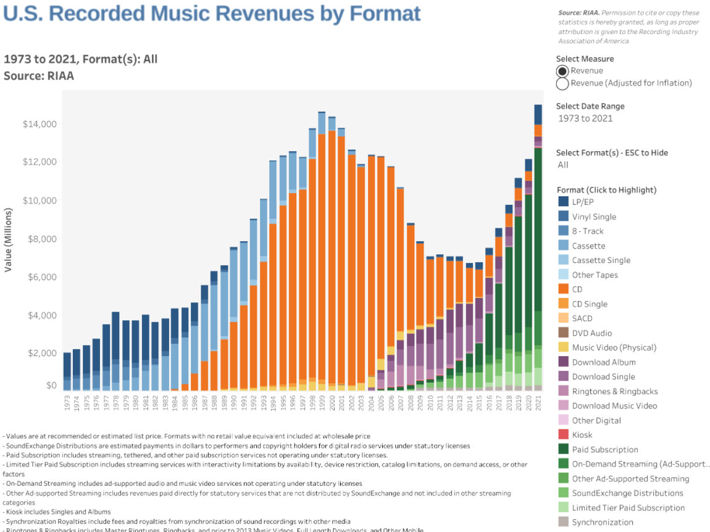Select the Download Album legend swatch
This screenshot has width=710, height=532.
pyautogui.click(x=563, y=362)
